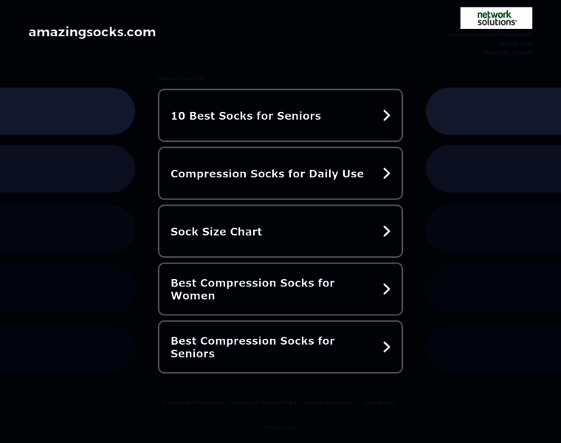Open the Trademark Free Notice link

(193, 402)
